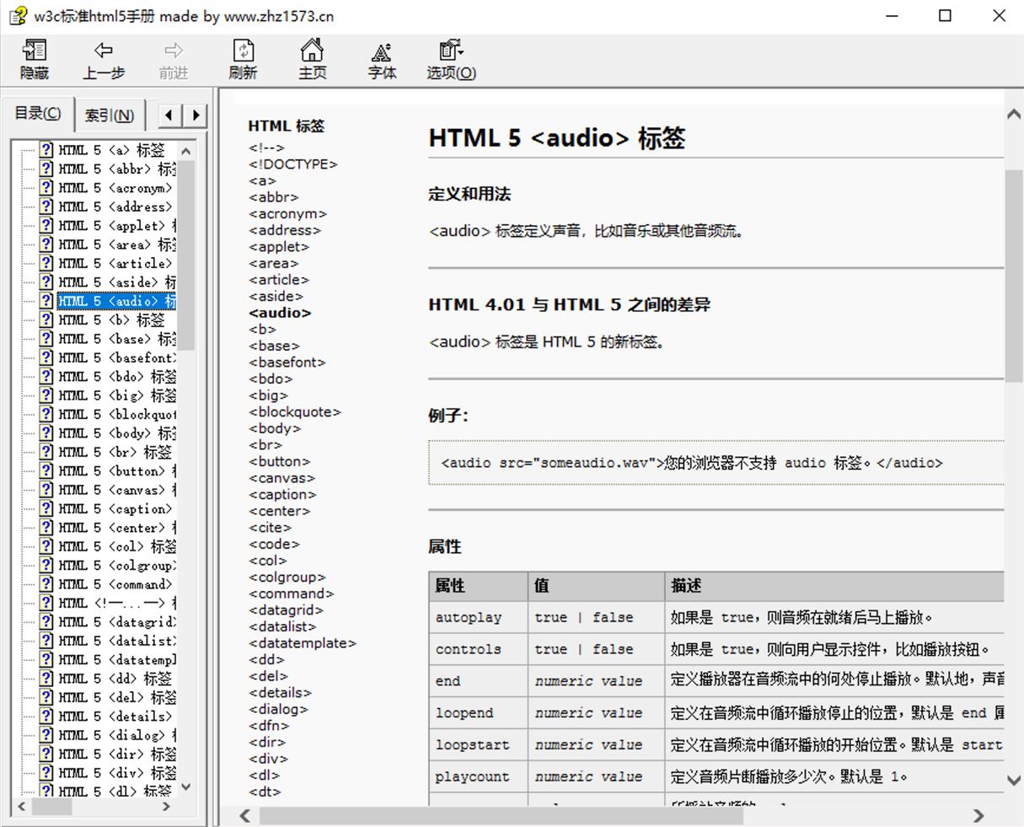
Task: Select the highlighted HTML 5 <audio> tree item
Action: [117, 301]
